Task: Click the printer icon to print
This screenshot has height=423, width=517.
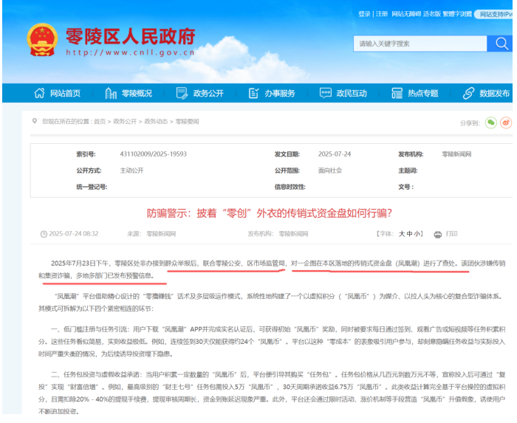Action: point(437,234)
